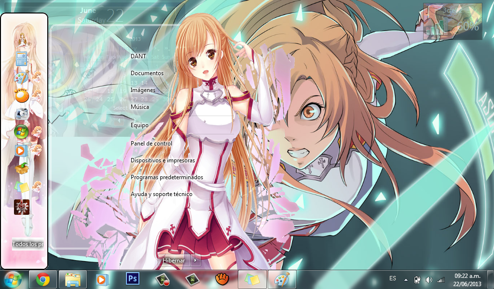This screenshot has width=494, height=289.
Task: Click the Hibernar power button
Action: [174, 261]
